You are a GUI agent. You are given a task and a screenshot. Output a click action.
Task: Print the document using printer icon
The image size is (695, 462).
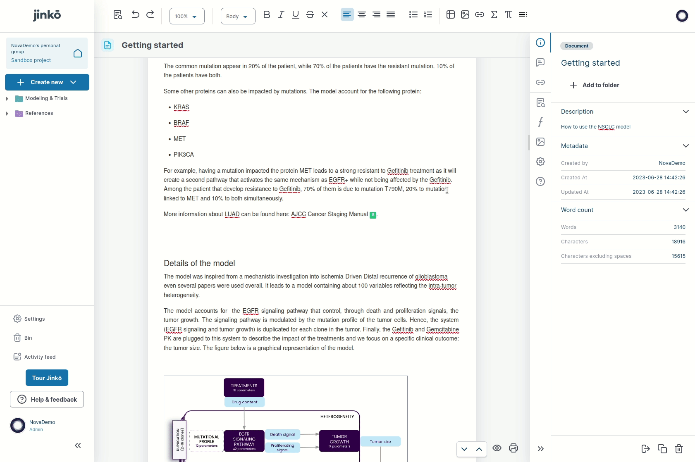coord(513,448)
